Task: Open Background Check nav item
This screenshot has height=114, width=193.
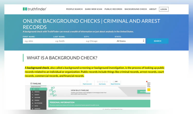Action: point(136,9)
